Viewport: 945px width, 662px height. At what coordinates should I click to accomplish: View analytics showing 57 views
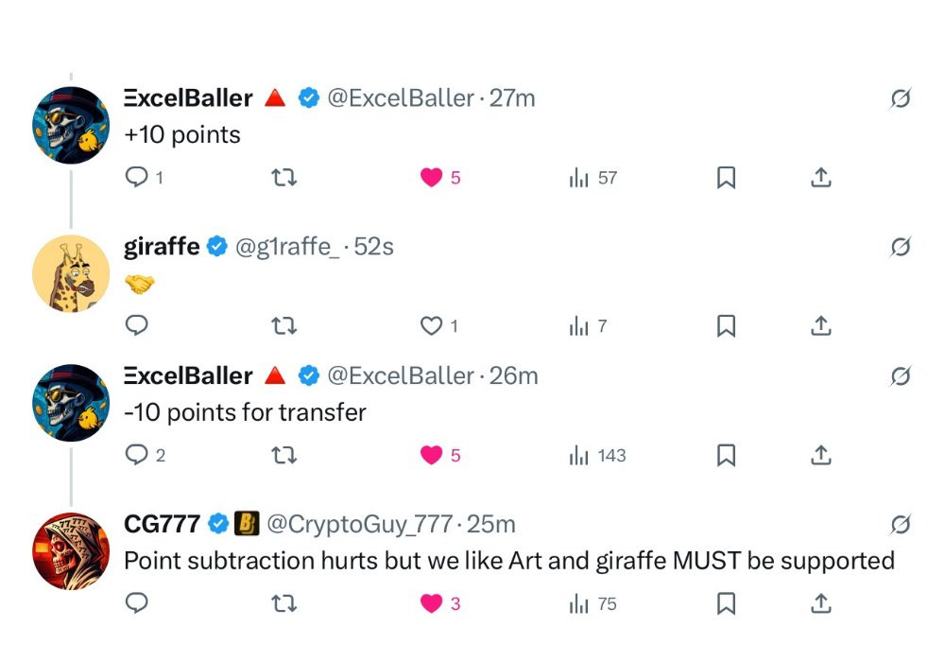(593, 178)
